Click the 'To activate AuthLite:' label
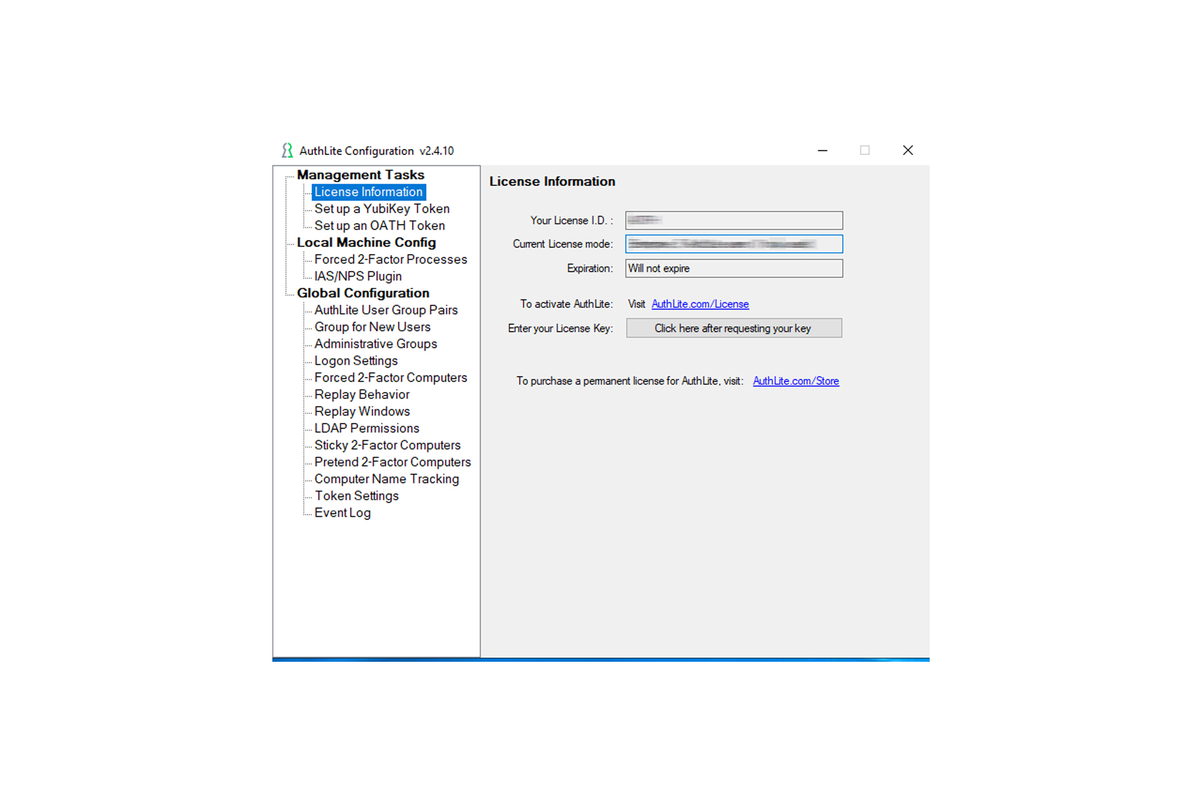 tap(566, 304)
